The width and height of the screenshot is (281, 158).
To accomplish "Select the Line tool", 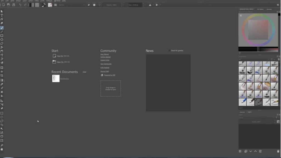I will click(x=2, y=32).
